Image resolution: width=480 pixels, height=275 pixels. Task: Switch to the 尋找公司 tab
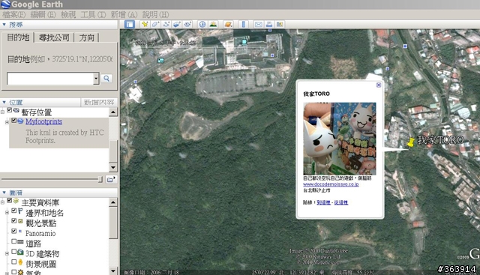[x=54, y=37]
